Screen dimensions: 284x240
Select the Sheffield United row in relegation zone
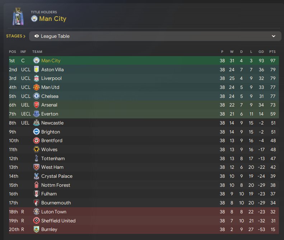pyautogui.click(x=144, y=221)
